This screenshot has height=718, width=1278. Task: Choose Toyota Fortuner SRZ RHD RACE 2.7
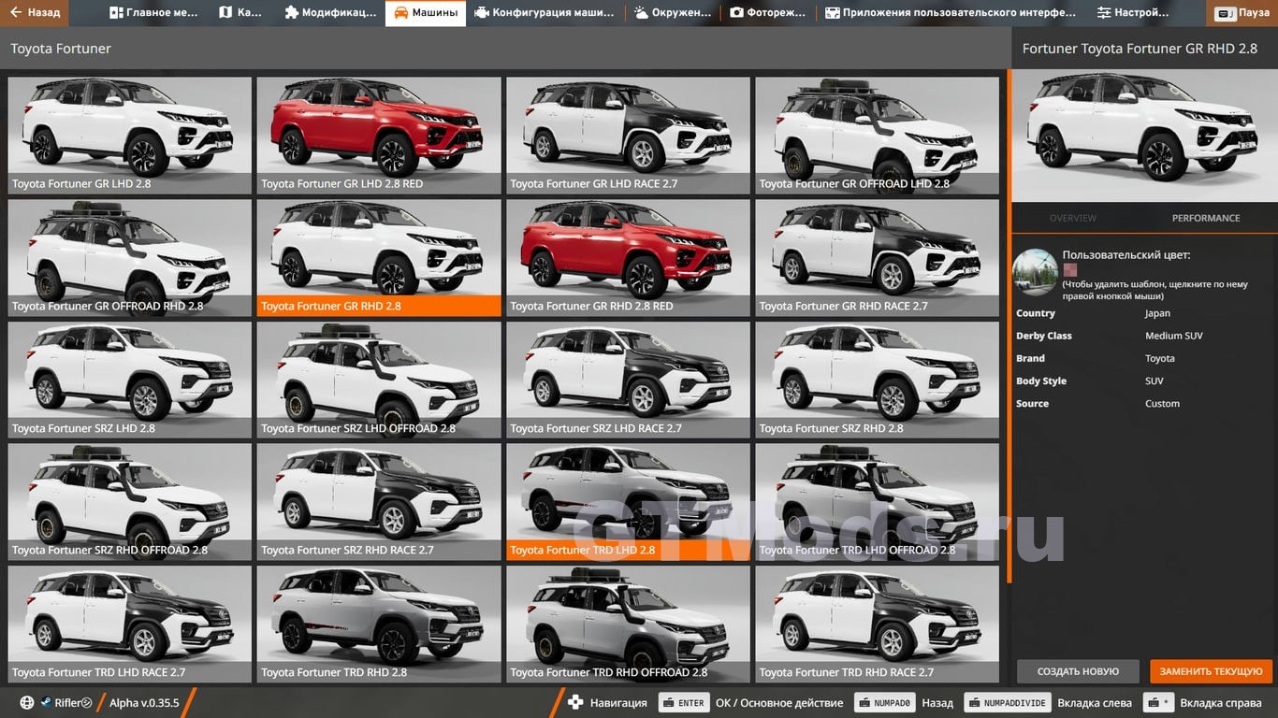coord(379,502)
